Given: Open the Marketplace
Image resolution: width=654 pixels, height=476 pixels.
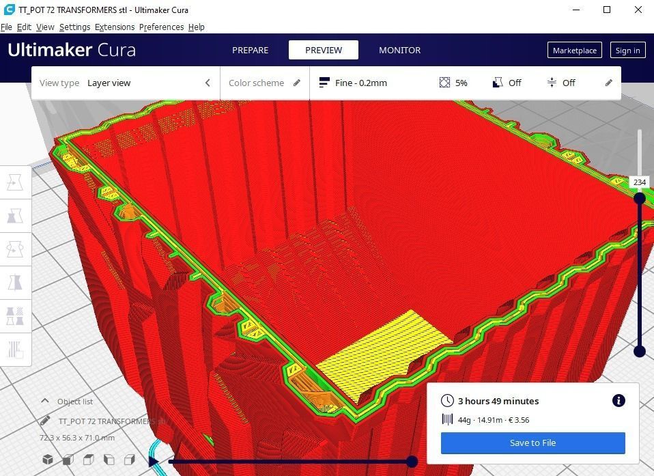Looking at the screenshot, I should (x=574, y=50).
